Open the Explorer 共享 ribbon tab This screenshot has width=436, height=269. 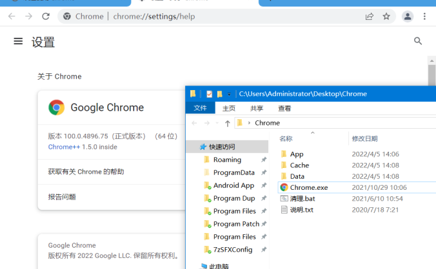tap(256, 108)
